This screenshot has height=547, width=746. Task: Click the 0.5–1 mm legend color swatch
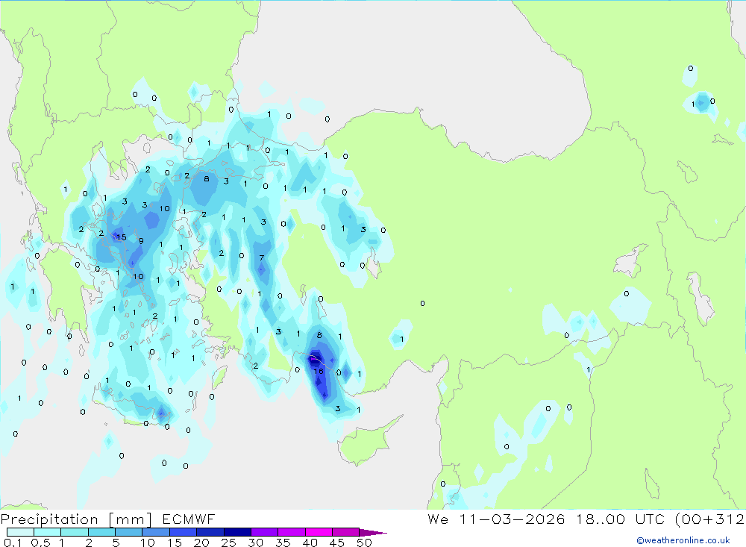coord(47,532)
